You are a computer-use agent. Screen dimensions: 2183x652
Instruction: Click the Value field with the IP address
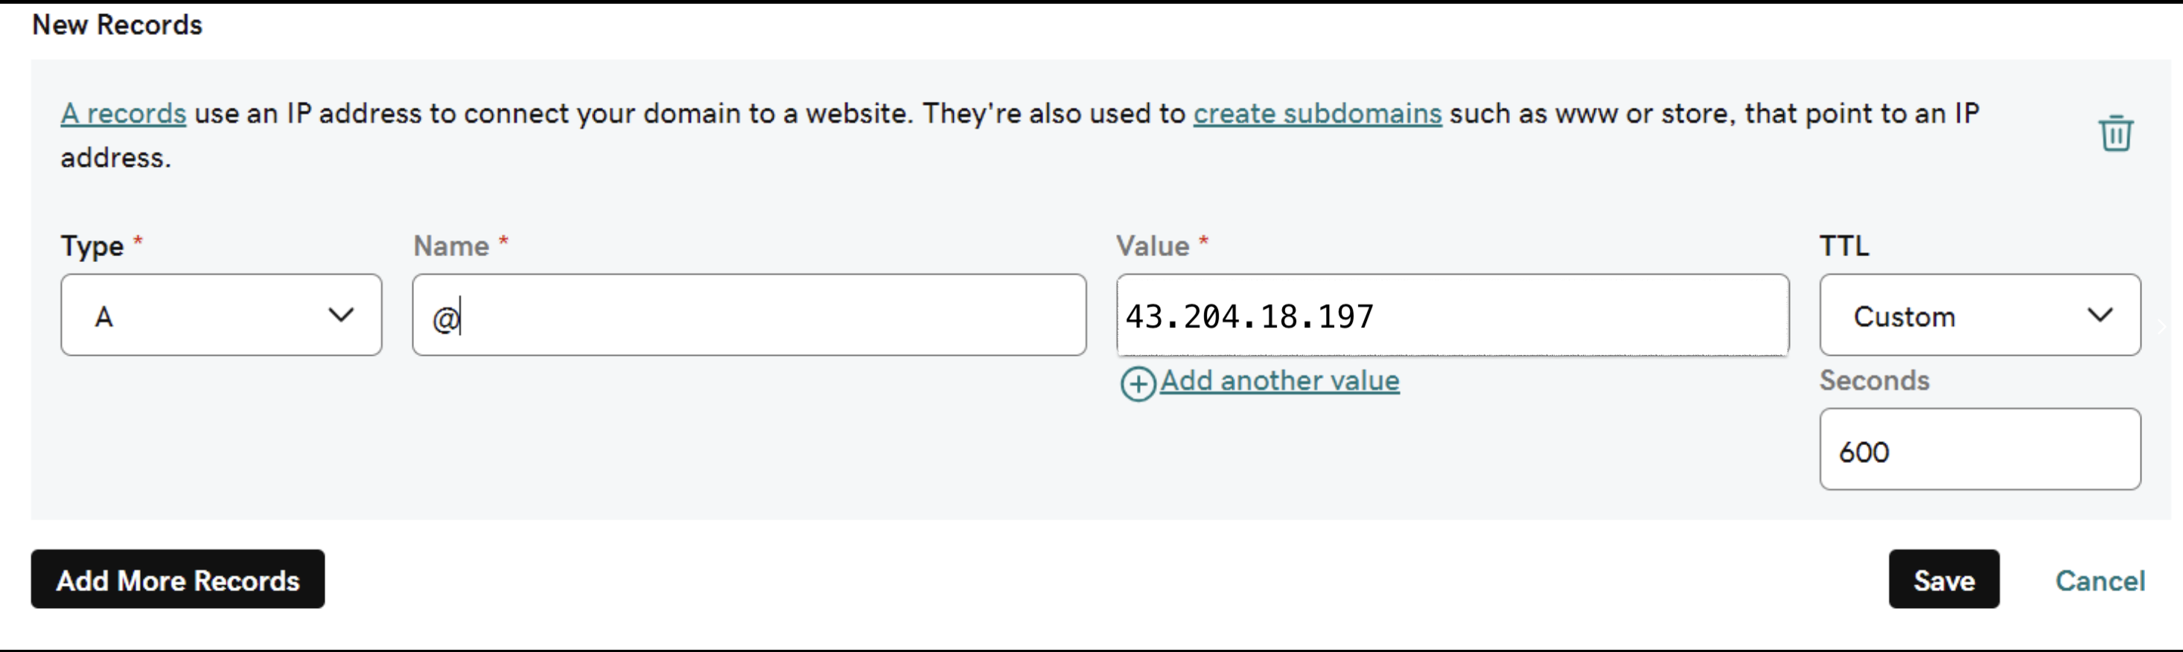click(x=1452, y=315)
